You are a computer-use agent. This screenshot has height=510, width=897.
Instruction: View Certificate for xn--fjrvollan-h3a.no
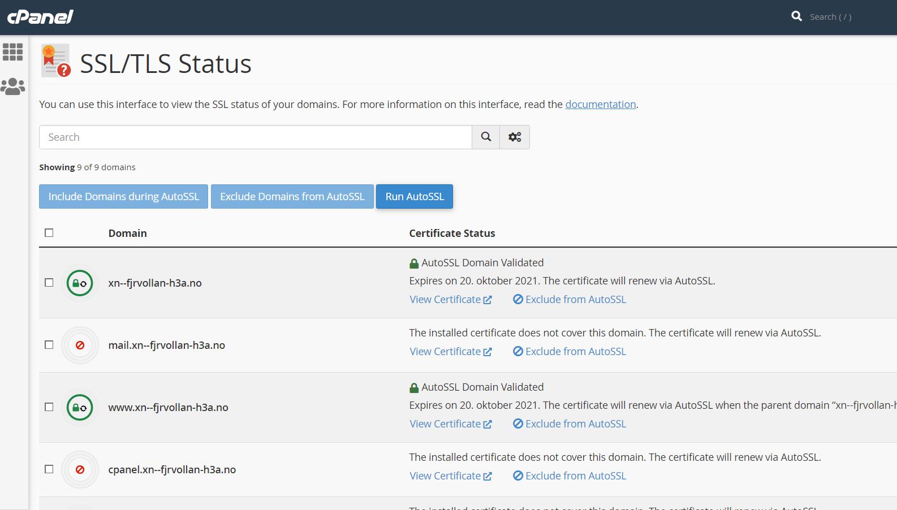(x=451, y=299)
